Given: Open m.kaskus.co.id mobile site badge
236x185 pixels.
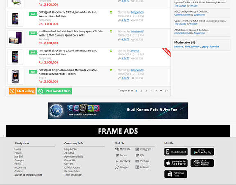Looking at the screenshot, I should (x=176, y=152).
